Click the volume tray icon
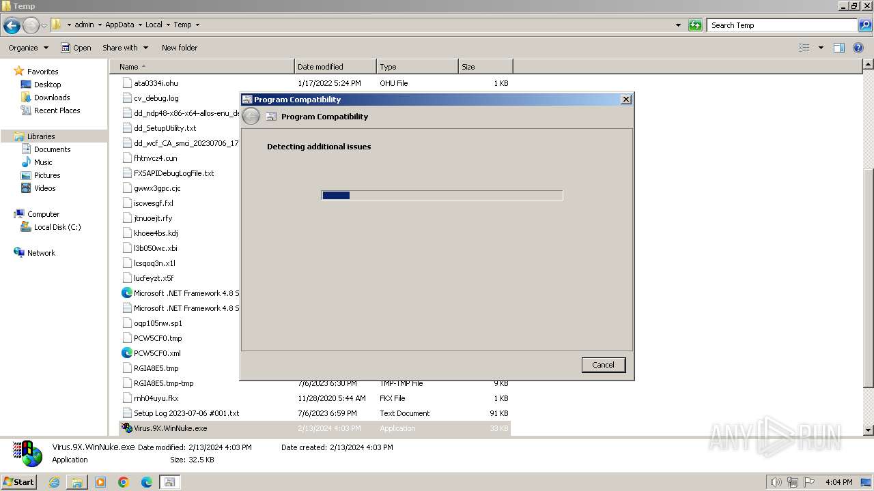Image resolution: width=874 pixels, height=491 pixels. pyautogui.click(x=776, y=482)
